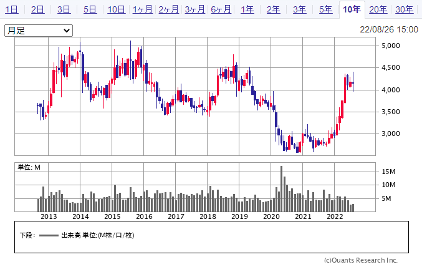Click the 3,500 price axis label
Screen dimensions: 422x267
[x=391, y=112]
